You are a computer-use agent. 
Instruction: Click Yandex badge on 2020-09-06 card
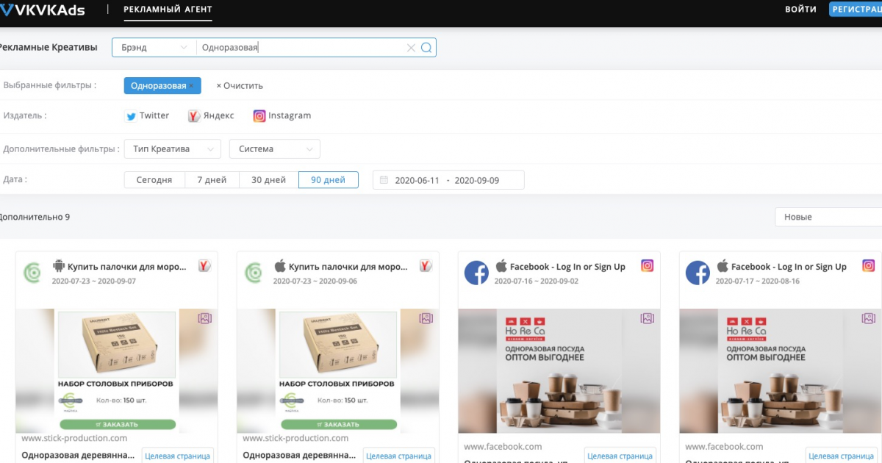(x=426, y=266)
